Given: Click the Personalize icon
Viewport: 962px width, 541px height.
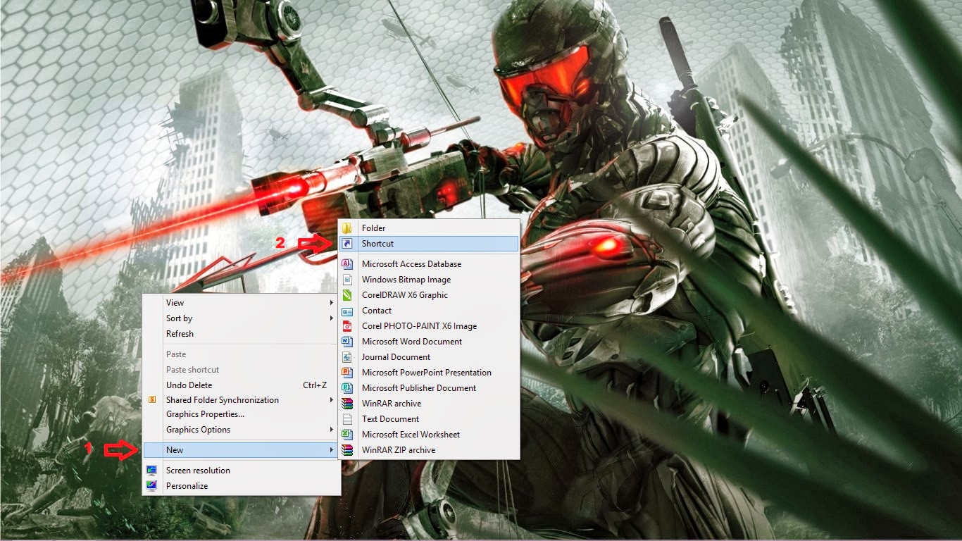Looking at the screenshot, I should pos(151,486).
